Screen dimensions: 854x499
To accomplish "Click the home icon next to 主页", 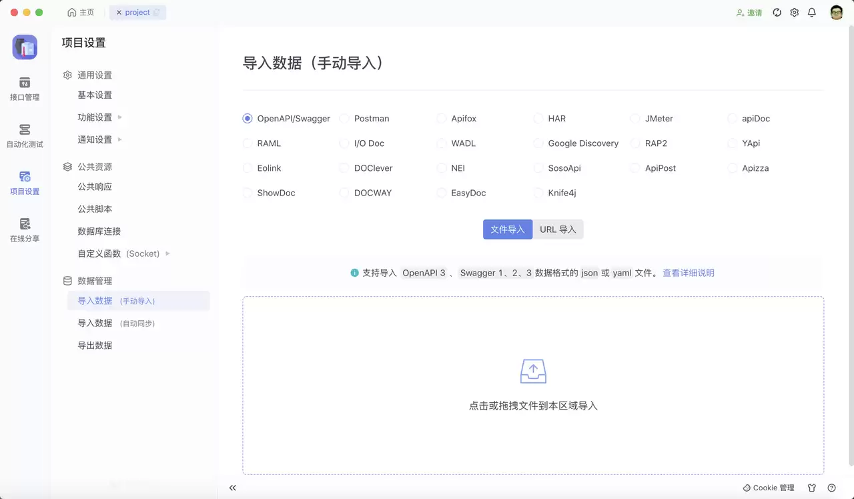I will [x=72, y=13].
